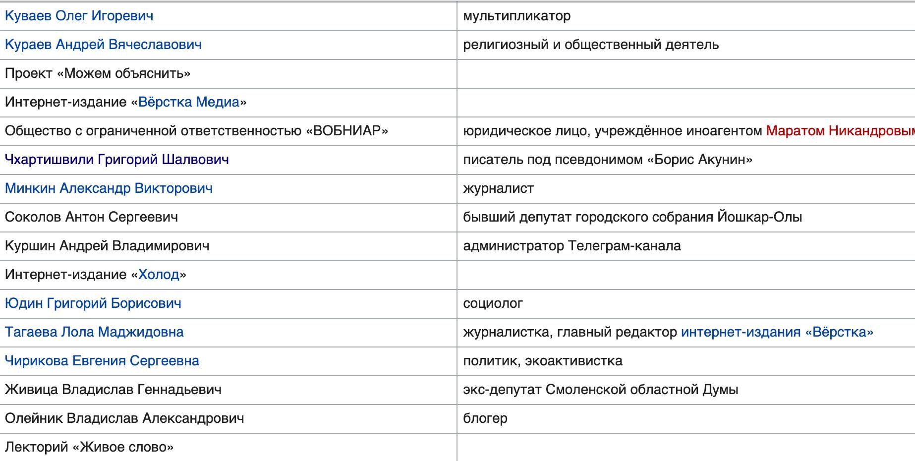Click the Олейник Владислав Александрович cell
The width and height of the screenshot is (915, 461).
(124, 418)
